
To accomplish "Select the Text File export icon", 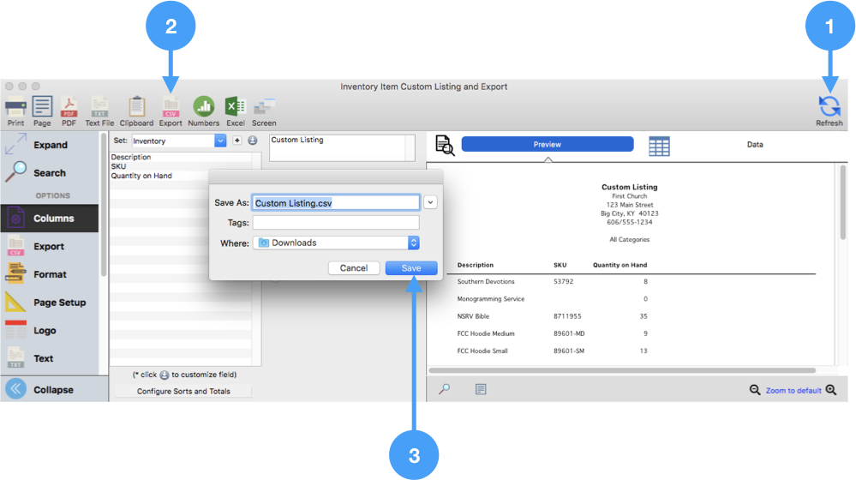I will click(99, 107).
